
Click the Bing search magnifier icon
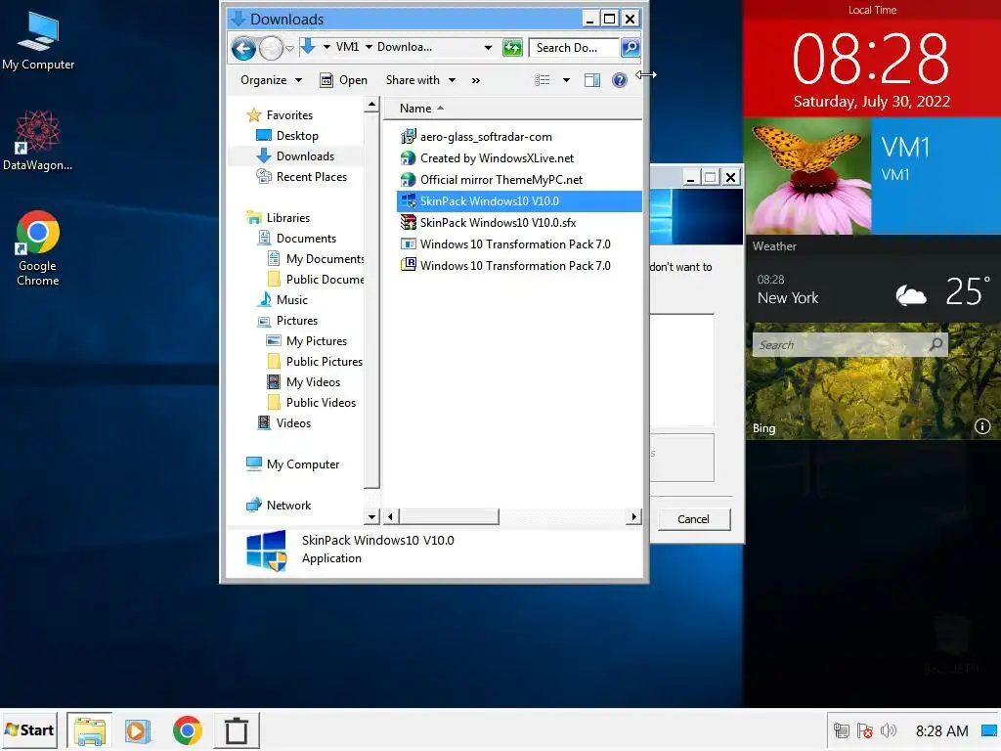936,345
